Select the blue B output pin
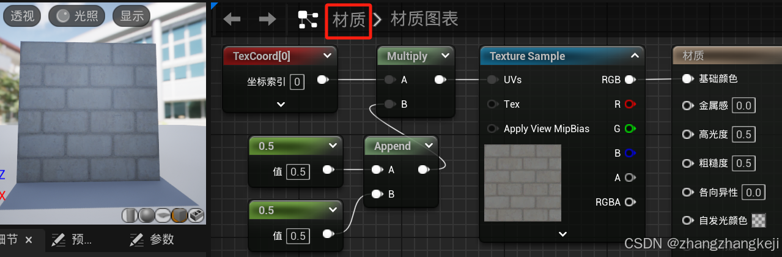This screenshot has height=257, width=782. tap(630, 153)
